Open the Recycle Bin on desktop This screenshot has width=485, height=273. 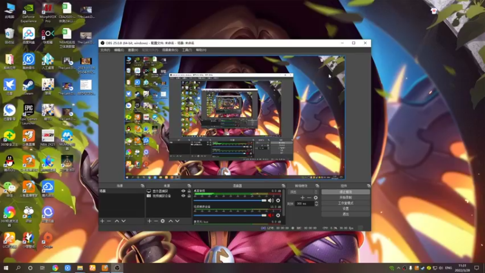10,36
